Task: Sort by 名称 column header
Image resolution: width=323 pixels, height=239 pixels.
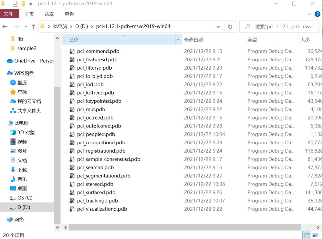Action: tap(119, 39)
